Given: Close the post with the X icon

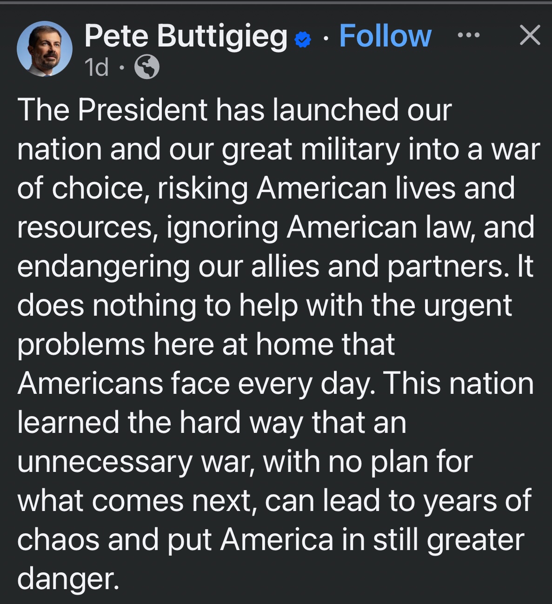Looking at the screenshot, I should [x=530, y=35].
